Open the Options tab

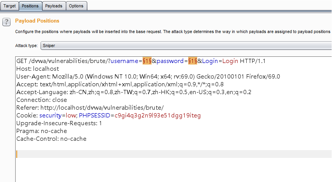tap(76, 6)
